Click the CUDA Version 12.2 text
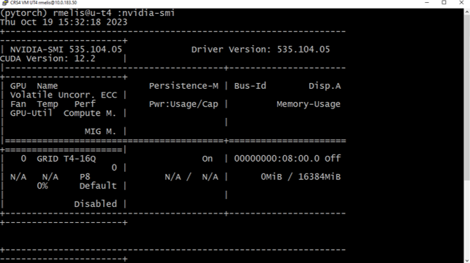This screenshot has width=470, height=263. point(48,58)
